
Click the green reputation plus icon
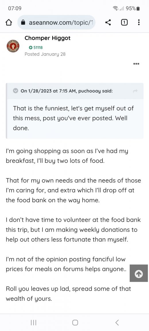coord(31,48)
